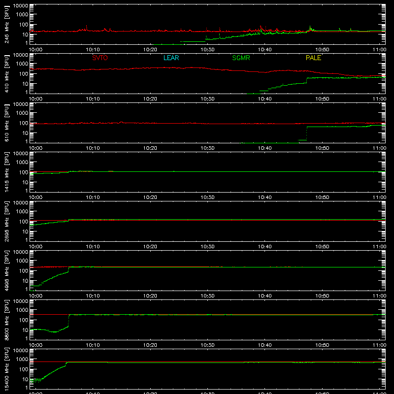Click the 1000 tick of the 410 MHz axis
Viewport: 394px width, 394px height.
tap(22, 64)
